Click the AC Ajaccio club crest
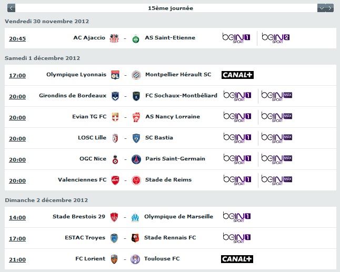The image size is (340, 272). (114, 38)
